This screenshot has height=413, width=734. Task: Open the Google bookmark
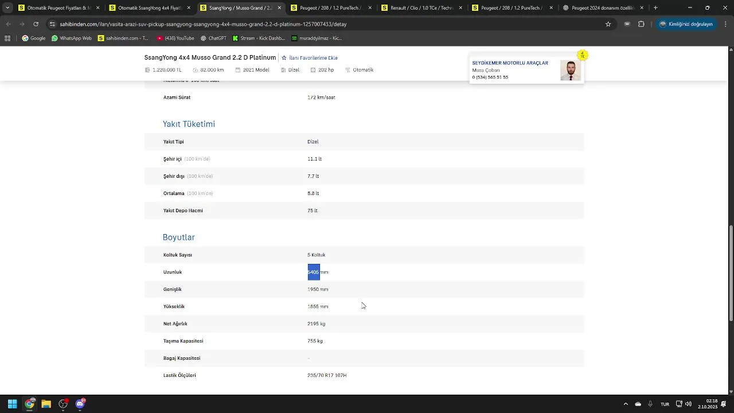pos(34,38)
